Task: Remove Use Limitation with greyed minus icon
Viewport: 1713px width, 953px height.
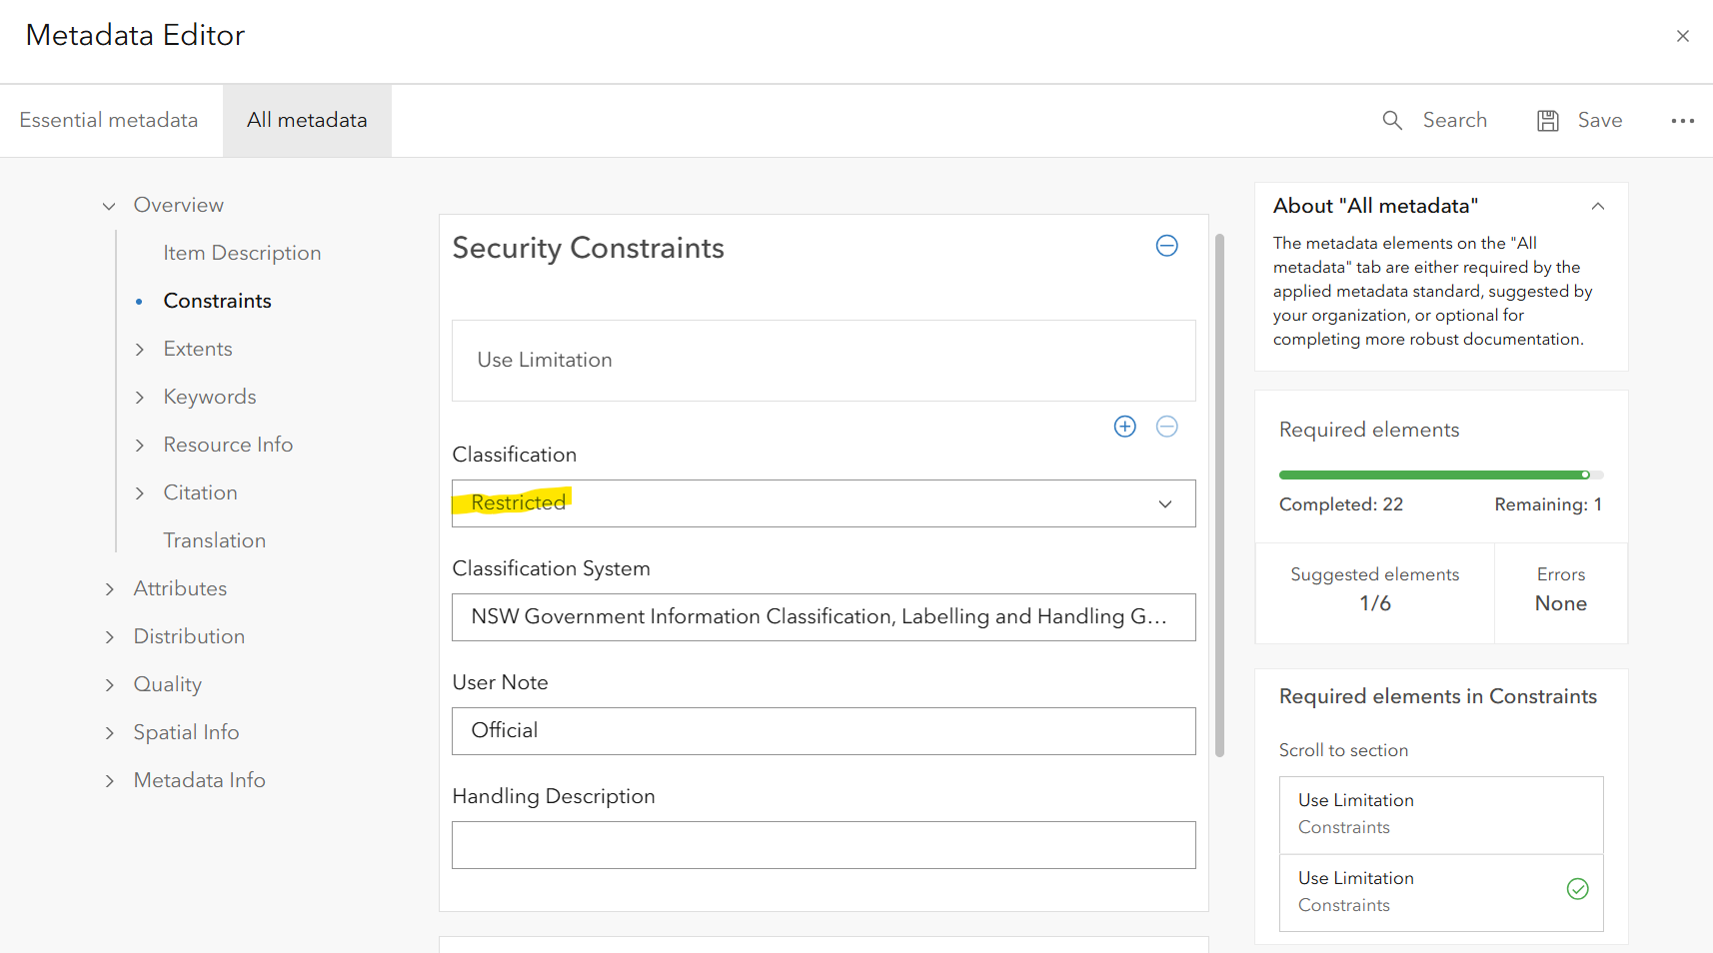Action: [1167, 427]
